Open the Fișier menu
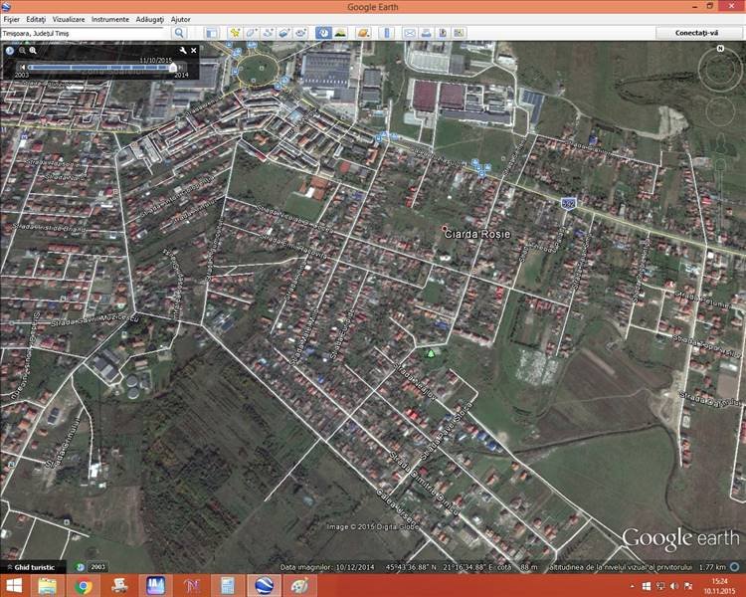746x597 pixels. (11, 19)
